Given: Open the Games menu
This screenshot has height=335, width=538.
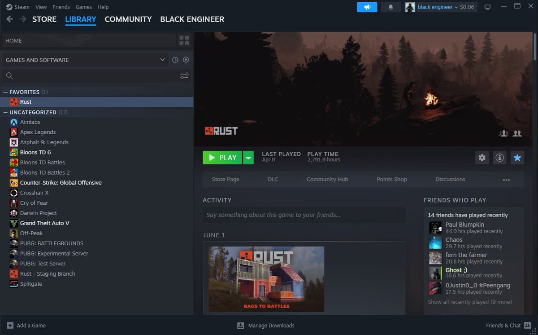Looking at the screenshot, I should (x=84, y=7).
